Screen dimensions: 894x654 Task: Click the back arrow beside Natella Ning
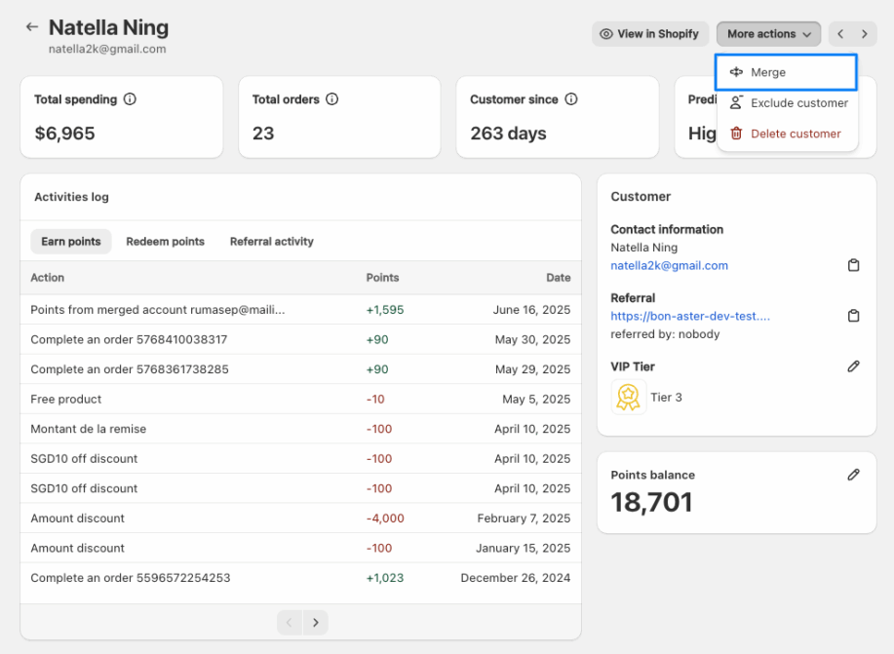pos(32,27)
